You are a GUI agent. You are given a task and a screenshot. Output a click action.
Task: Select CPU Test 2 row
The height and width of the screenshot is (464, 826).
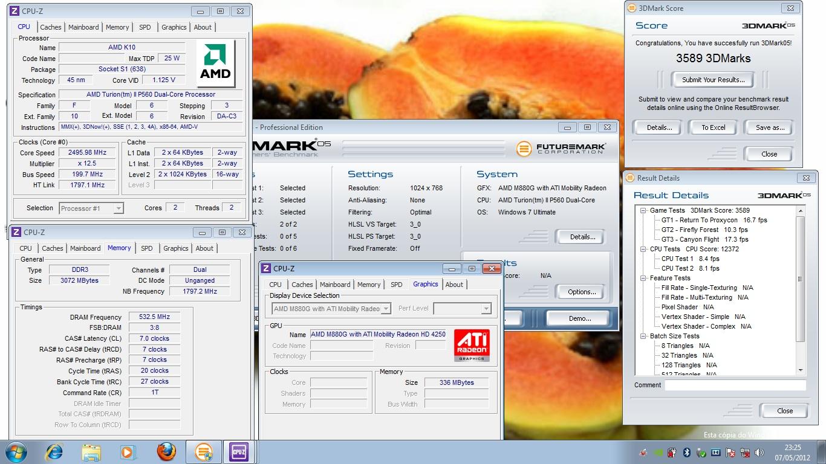(x=690, y=268)
